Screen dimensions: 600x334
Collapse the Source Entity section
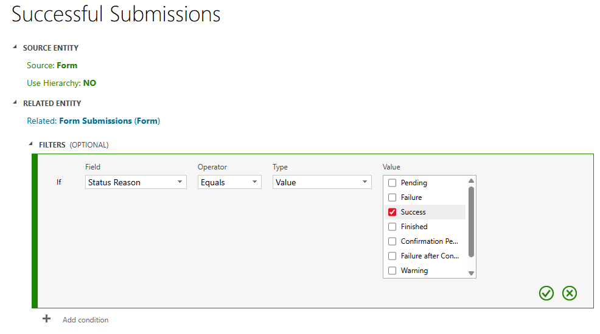(15, 48)
